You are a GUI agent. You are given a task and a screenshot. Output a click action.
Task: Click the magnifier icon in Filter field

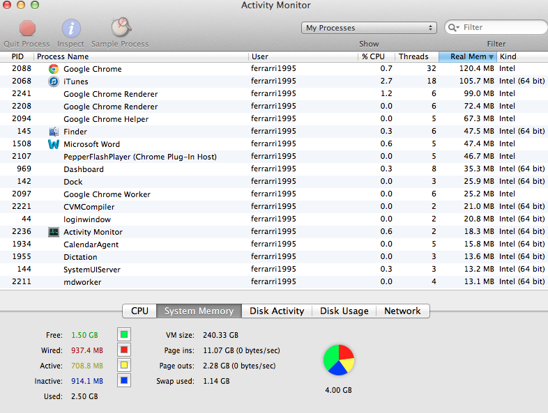452,28
